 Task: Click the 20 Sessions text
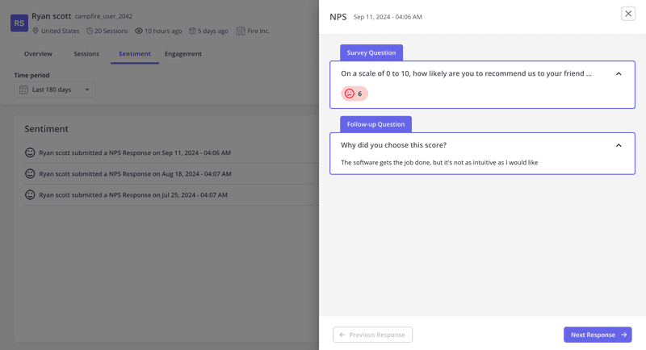click(111, 31)
